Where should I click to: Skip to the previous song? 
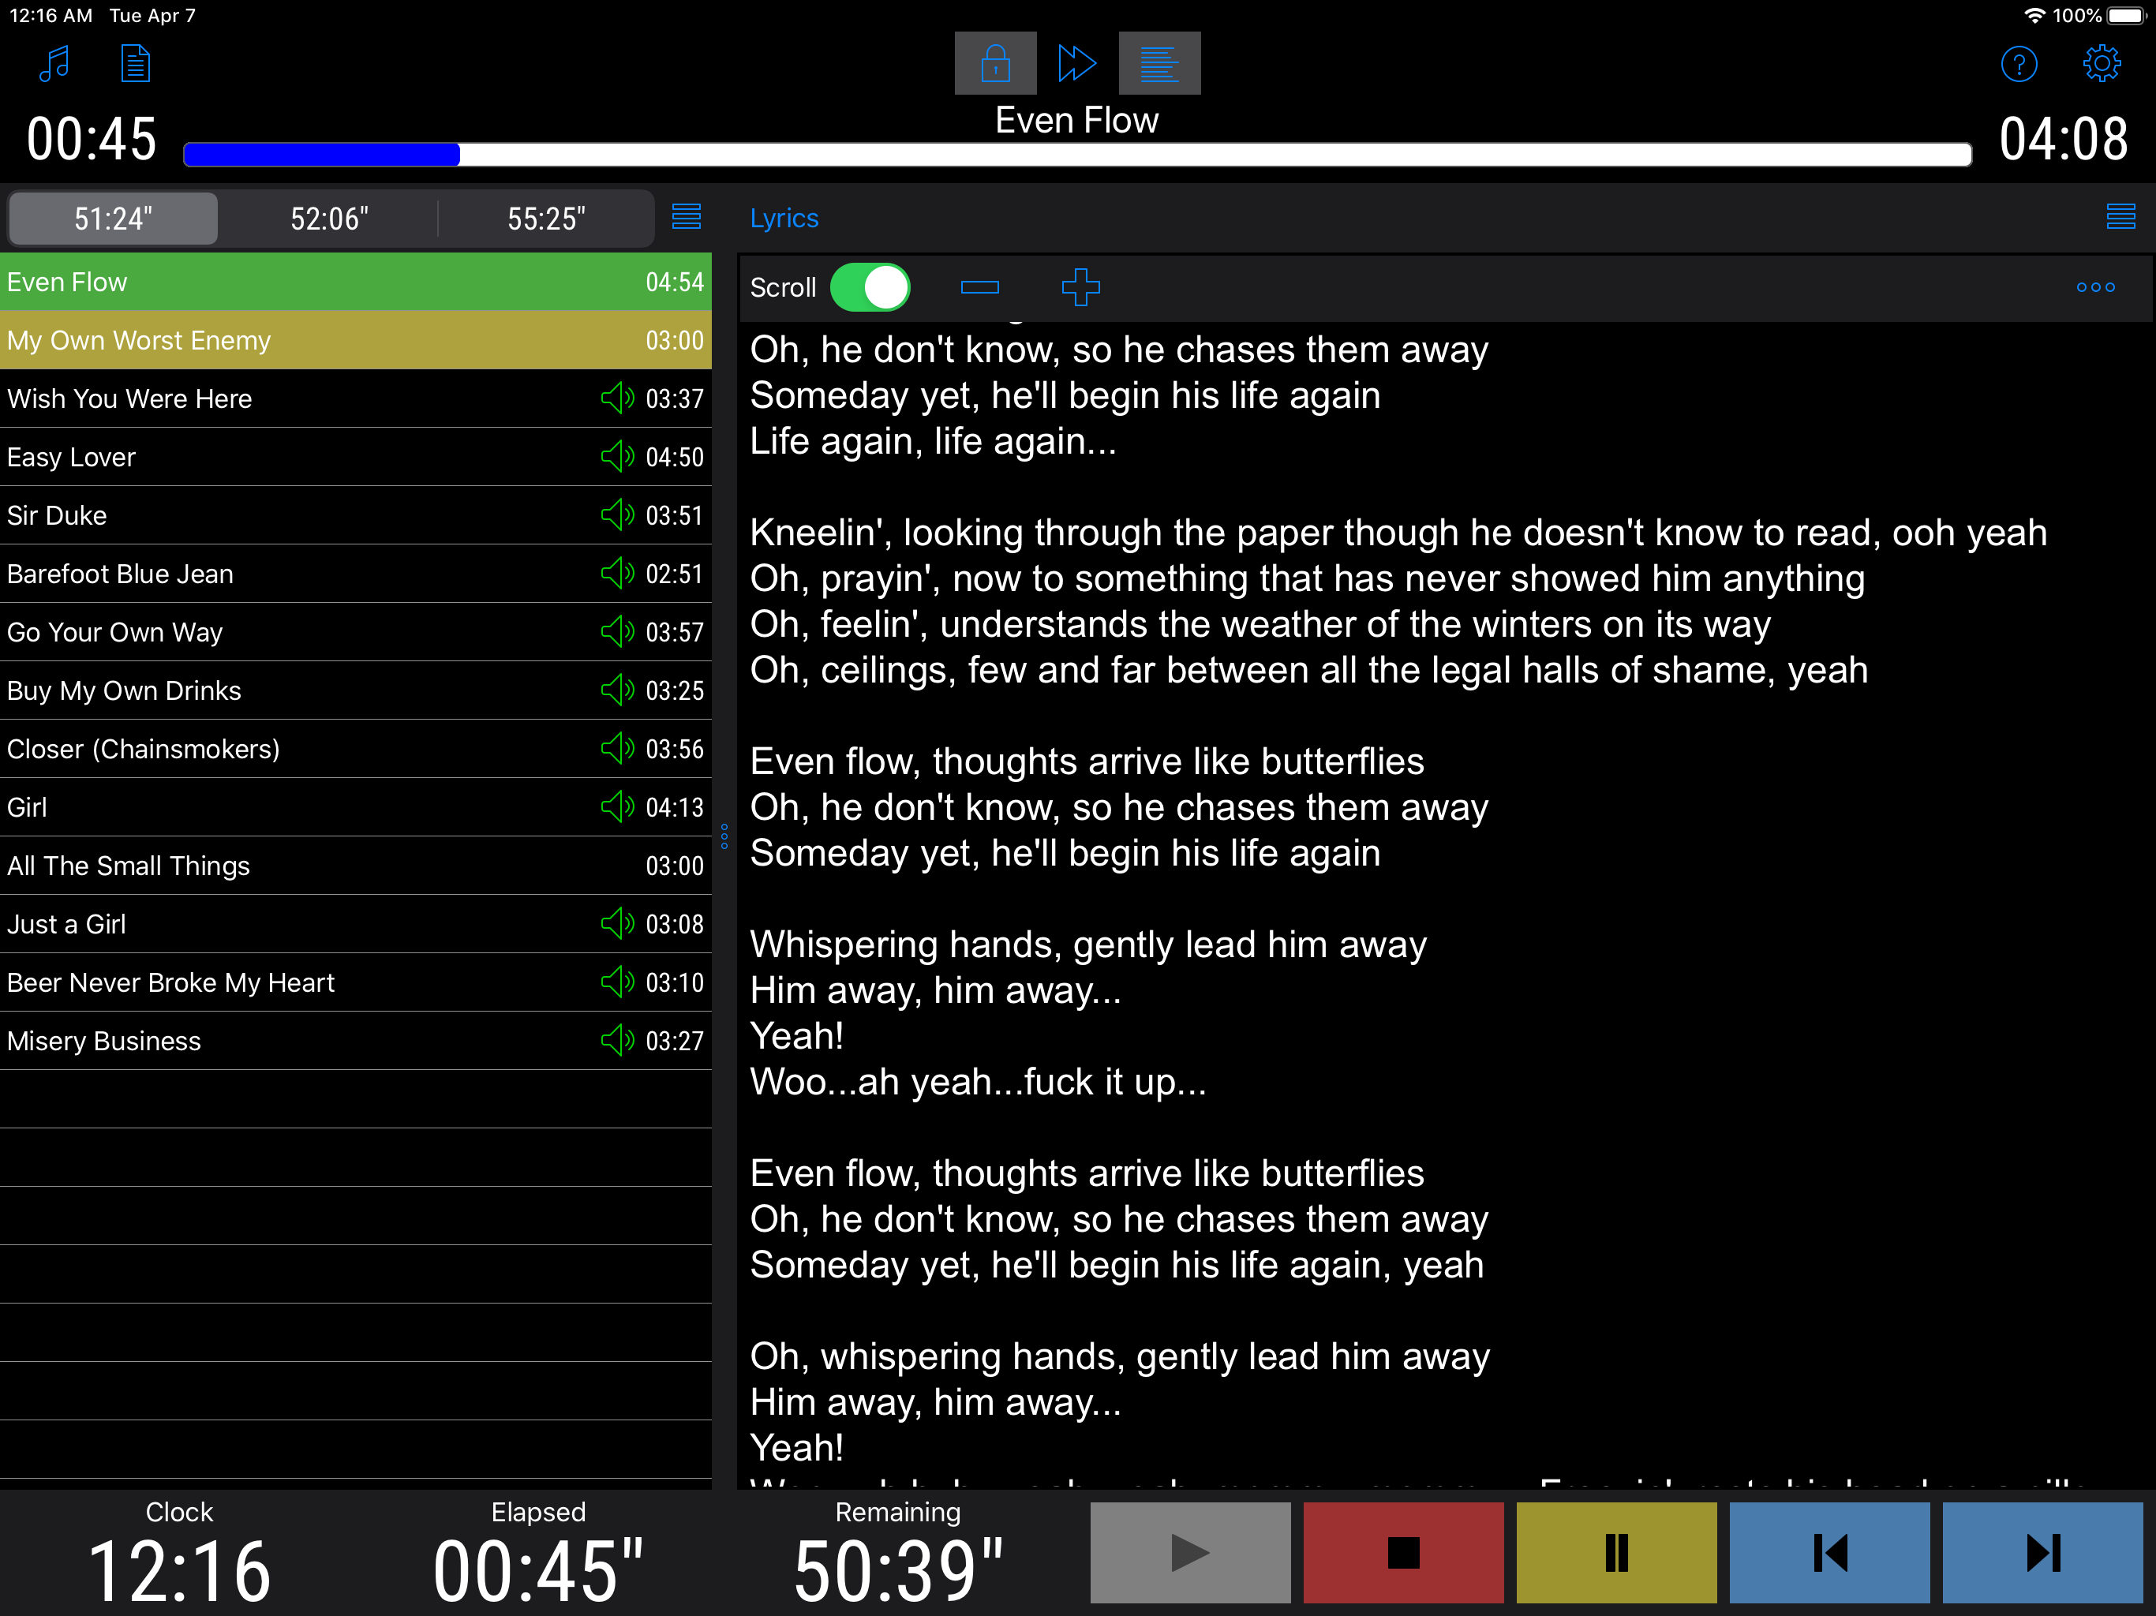(1829, 1553)
